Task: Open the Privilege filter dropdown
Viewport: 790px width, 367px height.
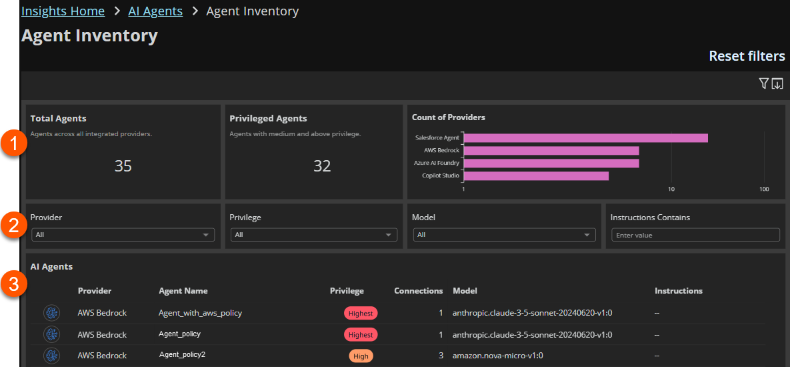Action: pos(314,235)
